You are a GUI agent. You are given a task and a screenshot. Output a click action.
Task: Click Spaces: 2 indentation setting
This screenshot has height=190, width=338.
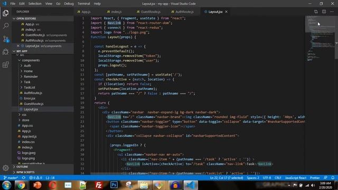click(253, 178)
